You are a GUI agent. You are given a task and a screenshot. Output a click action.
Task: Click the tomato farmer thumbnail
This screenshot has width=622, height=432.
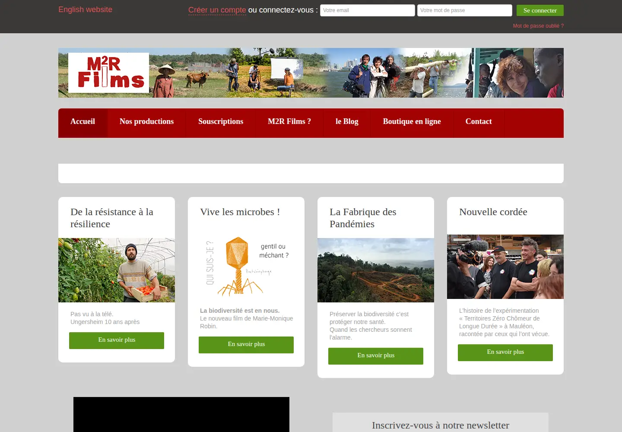(x=117, y=270)
